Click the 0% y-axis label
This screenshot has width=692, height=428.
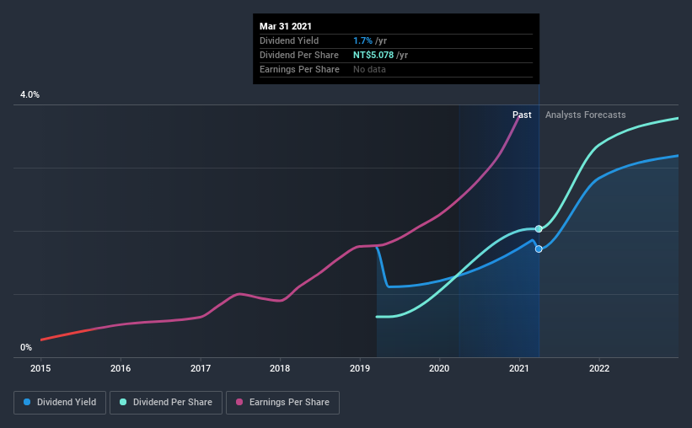[26, 347]
